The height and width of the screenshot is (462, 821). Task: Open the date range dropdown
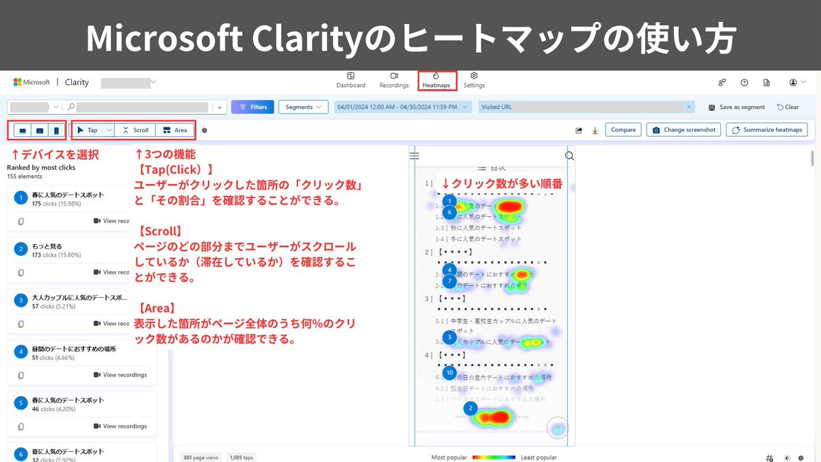point(402,107)
